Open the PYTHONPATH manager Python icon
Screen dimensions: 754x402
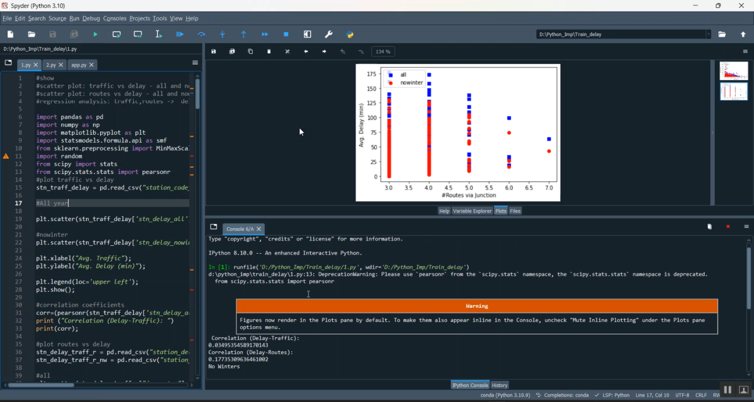(350, 35)
